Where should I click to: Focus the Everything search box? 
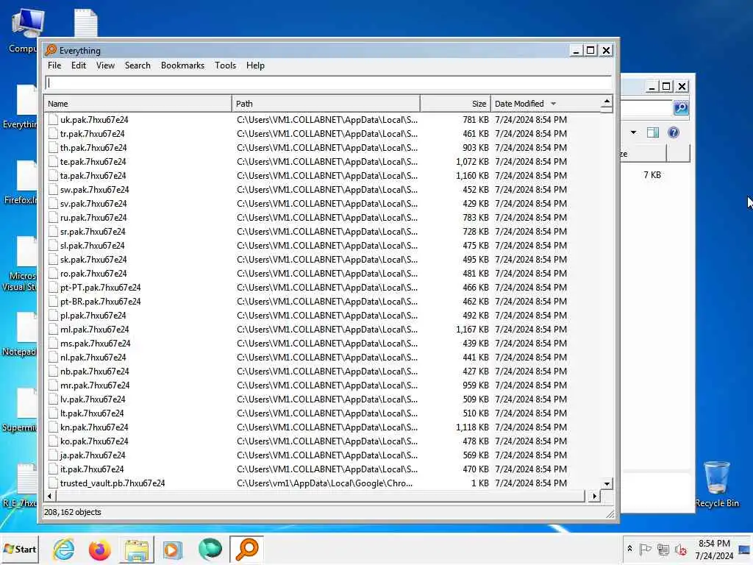coord(329,82)
